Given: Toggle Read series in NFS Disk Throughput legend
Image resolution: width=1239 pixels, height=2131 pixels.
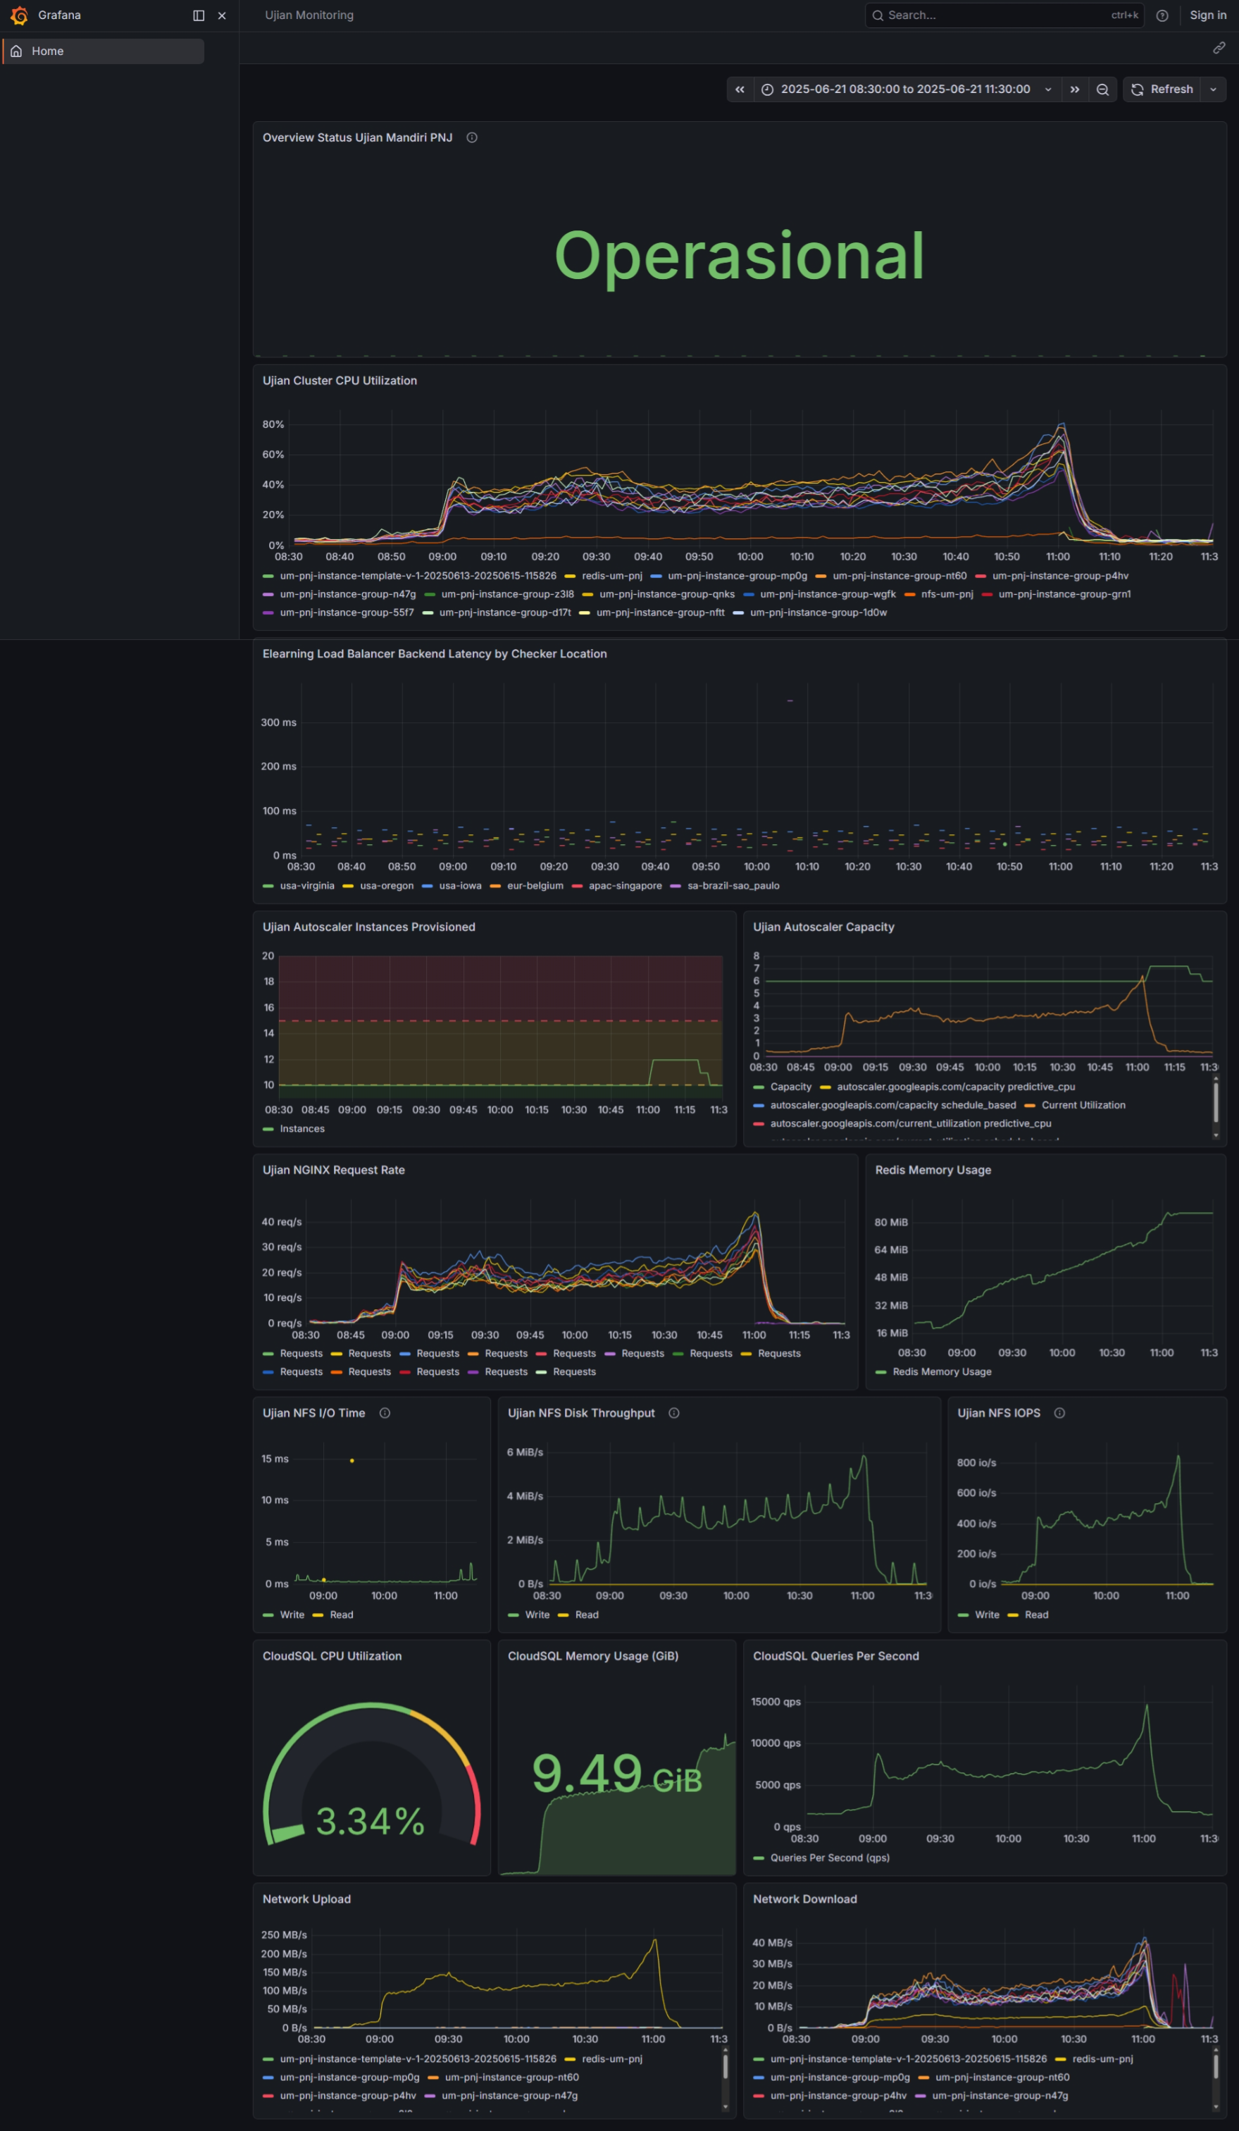Looking at the screenshot, I should (587, 1614).
